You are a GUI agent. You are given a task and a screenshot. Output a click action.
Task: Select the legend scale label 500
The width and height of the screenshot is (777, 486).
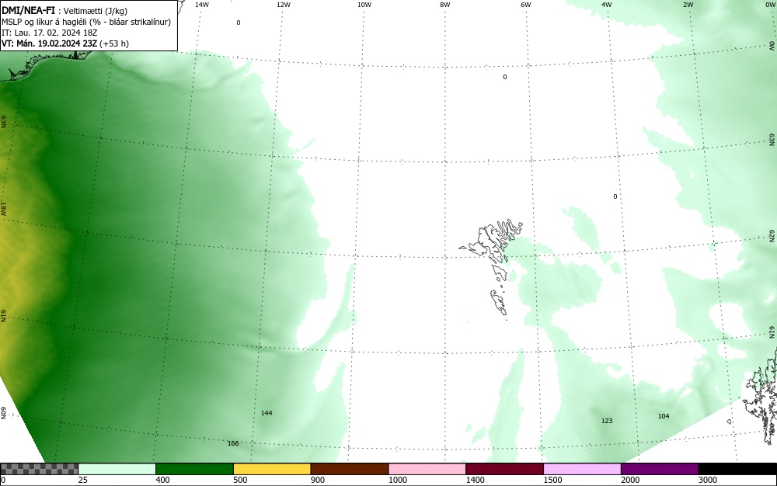click(240, 480)
